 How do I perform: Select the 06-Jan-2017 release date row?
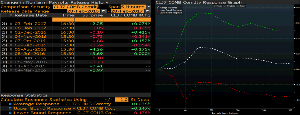coord(30,28)
